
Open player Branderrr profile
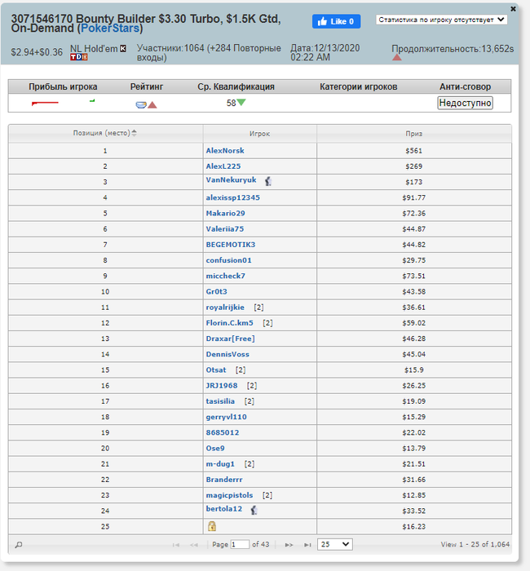pos(224,480)
